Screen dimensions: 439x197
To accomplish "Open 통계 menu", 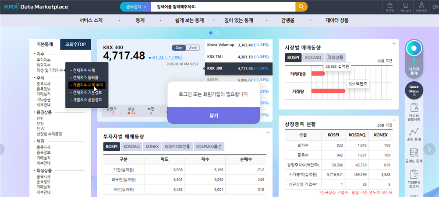I will [x=140, y=21].
